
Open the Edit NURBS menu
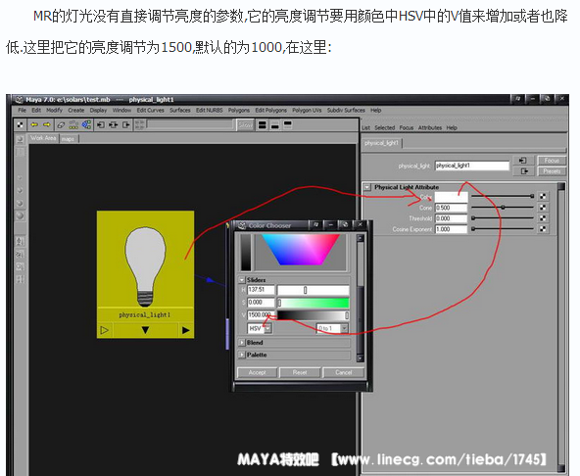click(210, 111)
